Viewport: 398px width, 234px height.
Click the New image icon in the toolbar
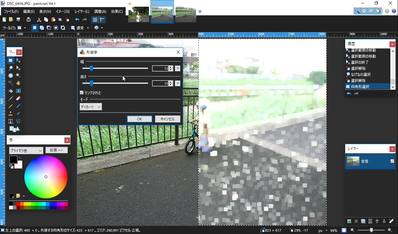point(4,19)
